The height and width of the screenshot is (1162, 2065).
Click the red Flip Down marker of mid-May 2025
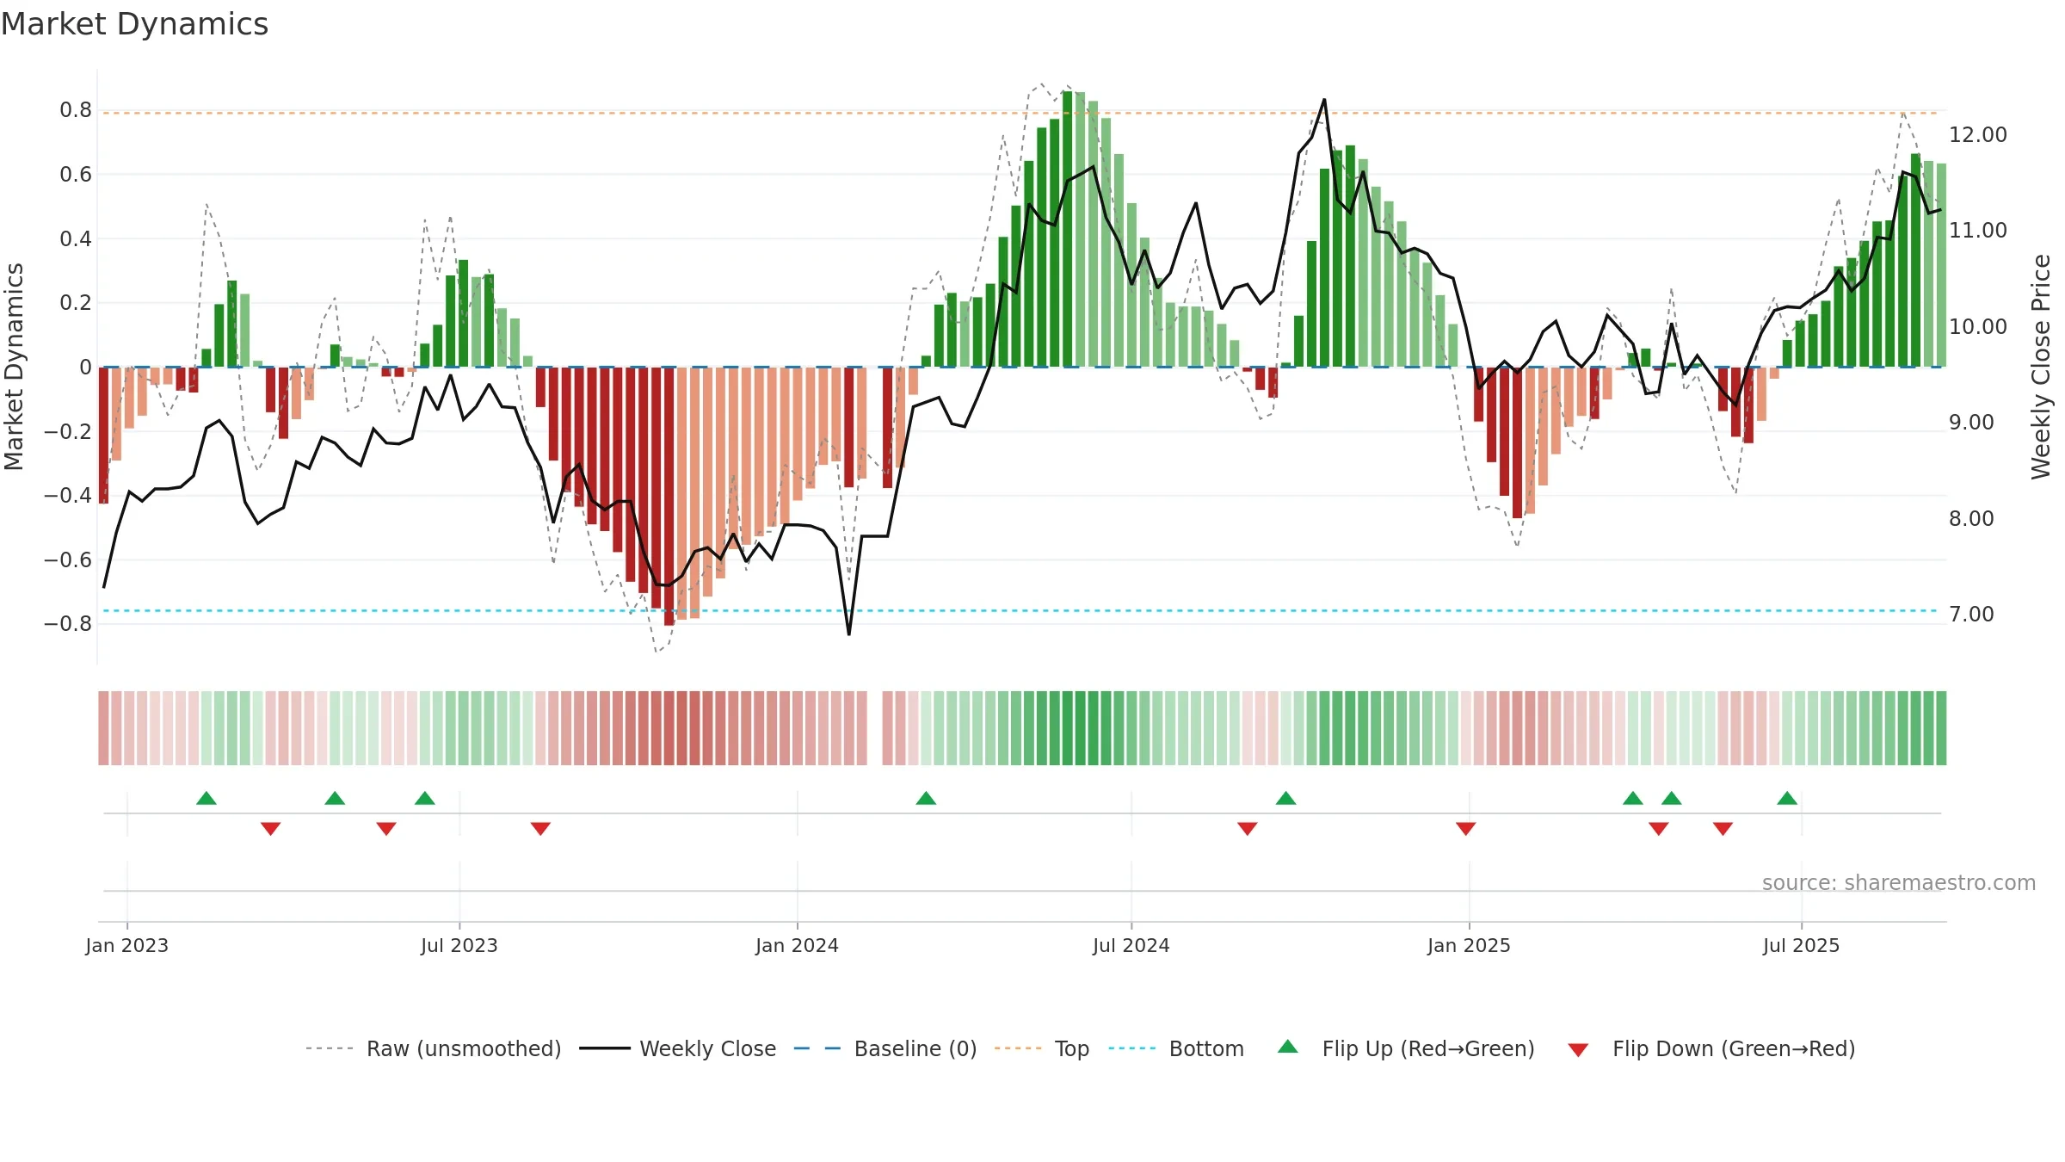[1723, 828]
